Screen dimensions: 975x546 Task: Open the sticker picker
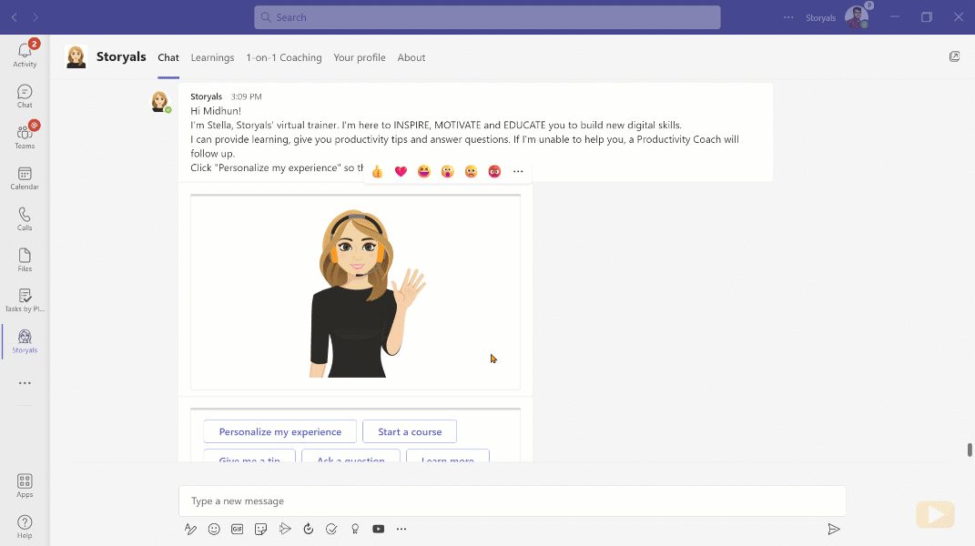[260, 530]
